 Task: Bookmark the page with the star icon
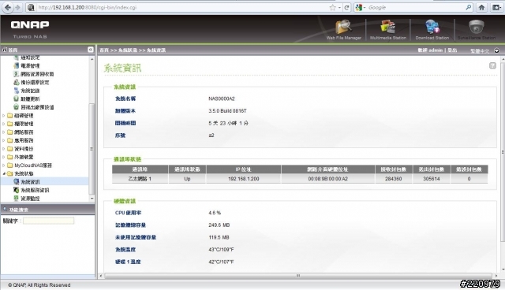pyautogui.click(x=332, y=7)
